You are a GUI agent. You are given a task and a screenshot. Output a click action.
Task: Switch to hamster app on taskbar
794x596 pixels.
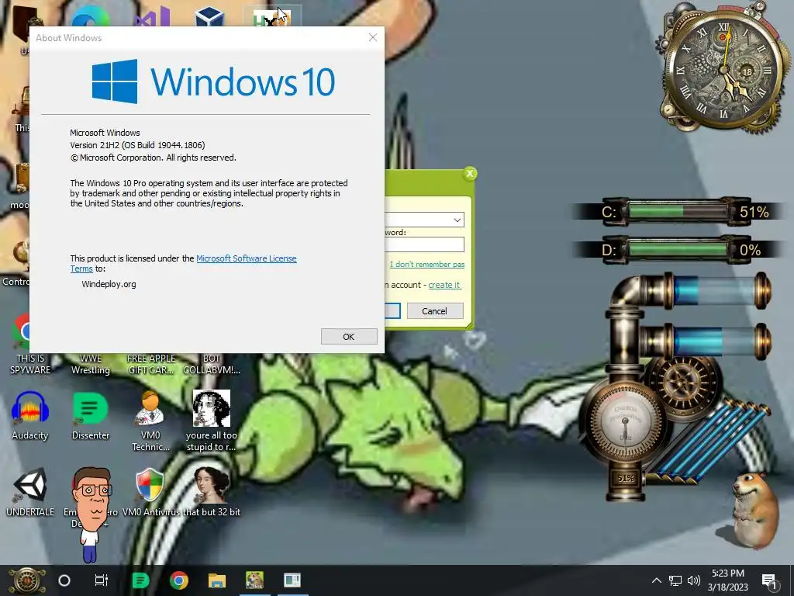click(254, 580)
